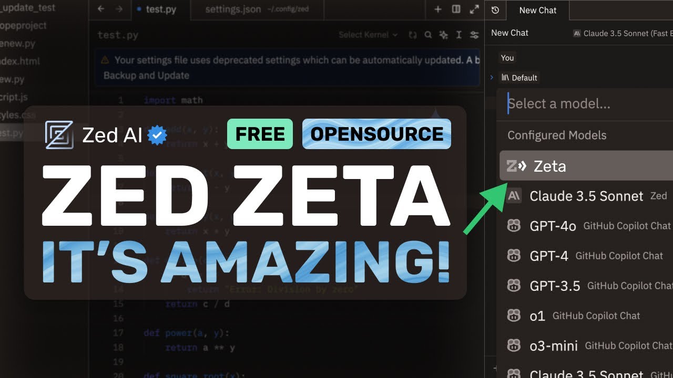Open the Select Kernel dropdown
Viewport: 673px width, 378px height.
click(x=368, y=35)
